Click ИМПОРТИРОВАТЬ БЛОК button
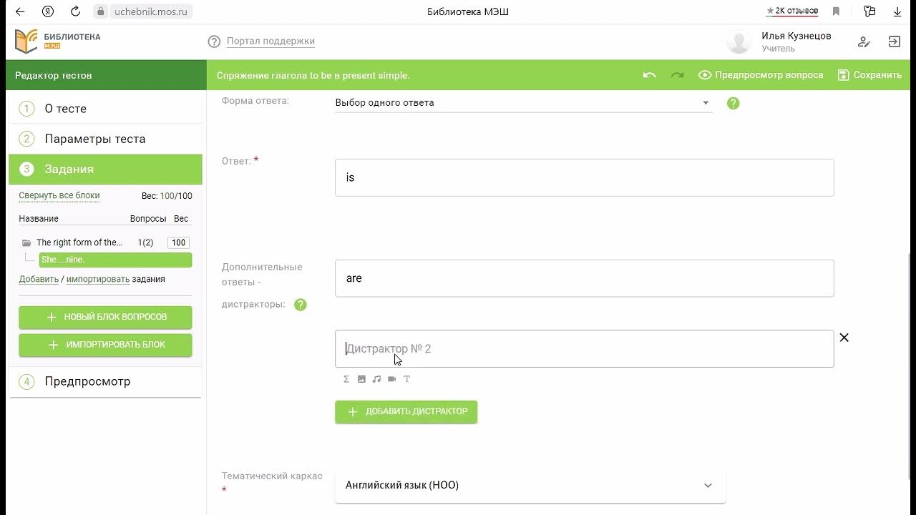The image size is (916, 515). coord(105,345)
